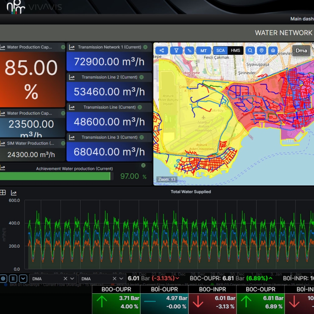Click the Achievement Water production progress bar

point(56,176)
